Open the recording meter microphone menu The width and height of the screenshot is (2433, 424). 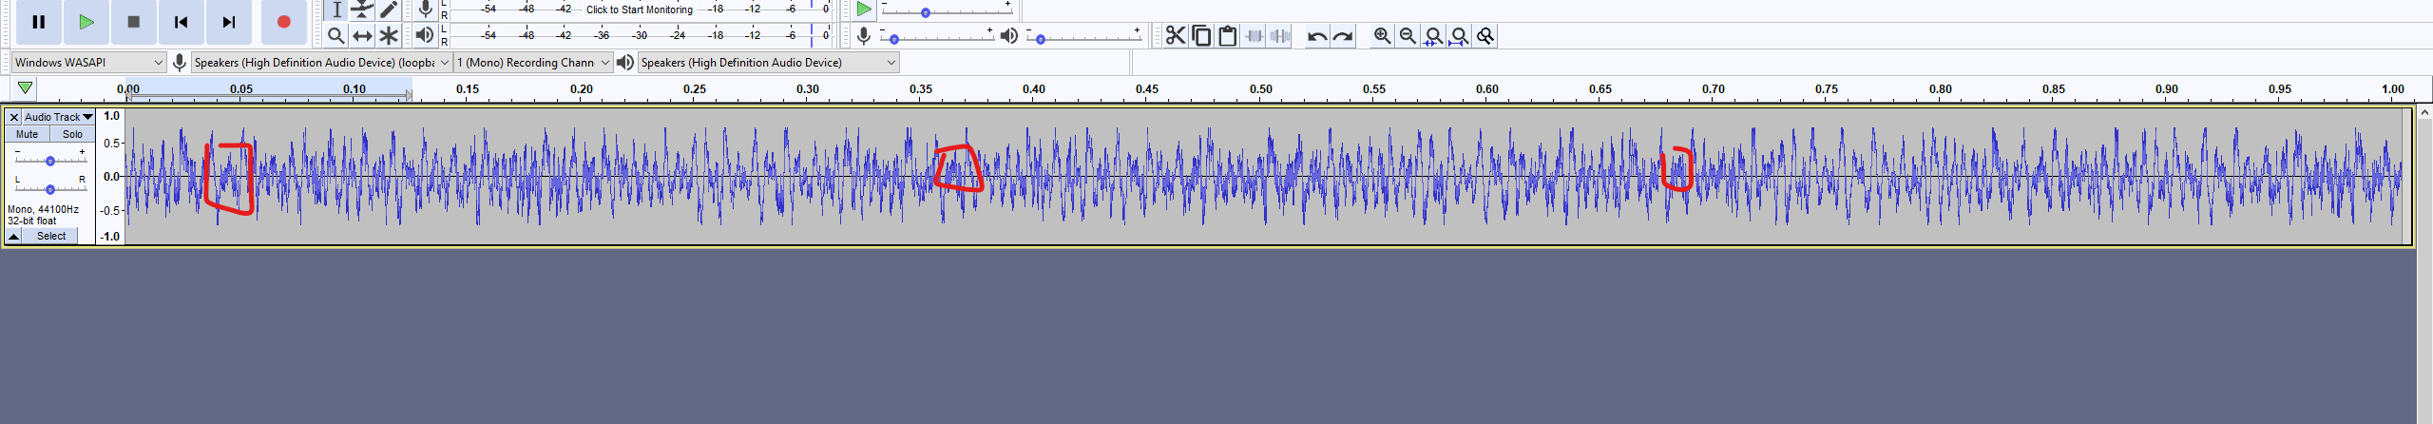click(x=426, y=10)
